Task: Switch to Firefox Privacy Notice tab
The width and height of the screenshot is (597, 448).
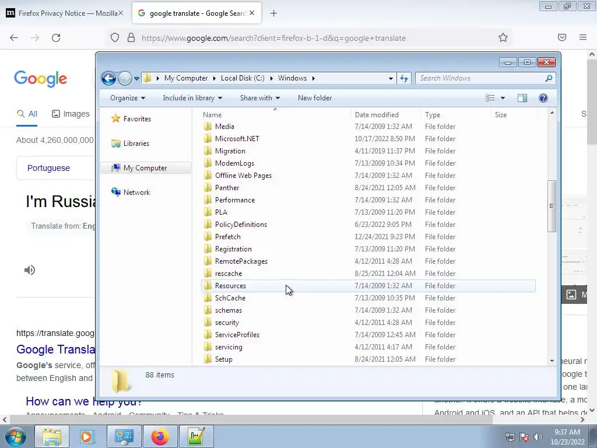Action: point(64,13)
